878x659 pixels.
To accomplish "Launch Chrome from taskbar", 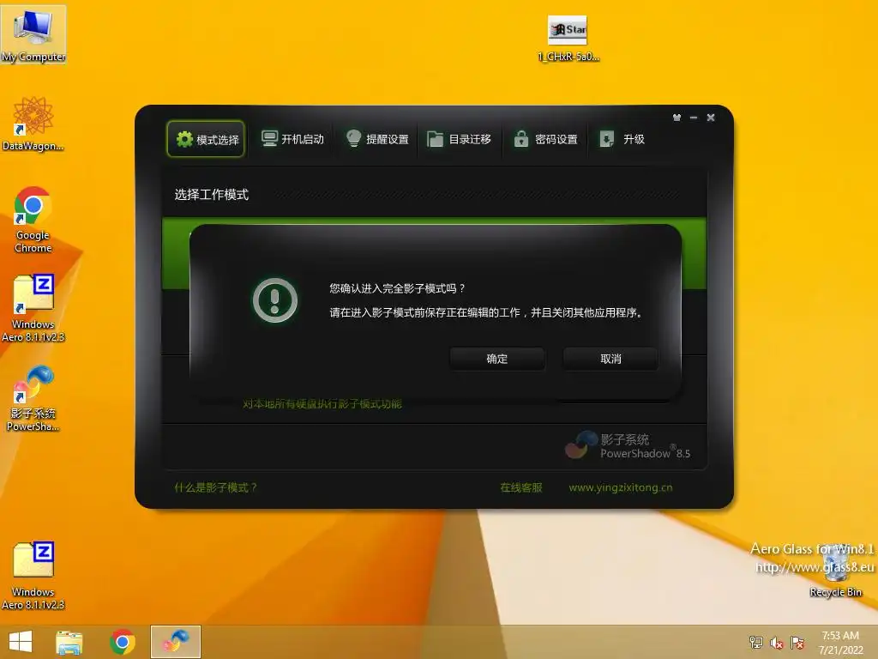I will pos(123,642).
